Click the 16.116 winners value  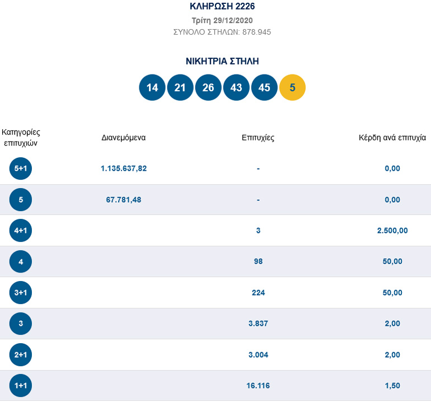(258, 386)
